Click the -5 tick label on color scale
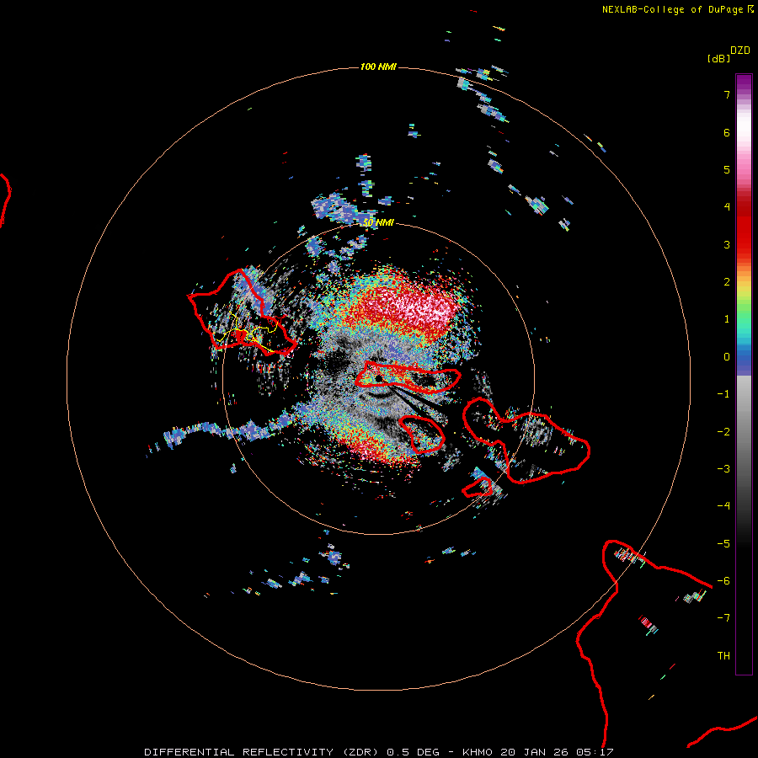This screenshot has width=758, height=758. coord(723,544)
